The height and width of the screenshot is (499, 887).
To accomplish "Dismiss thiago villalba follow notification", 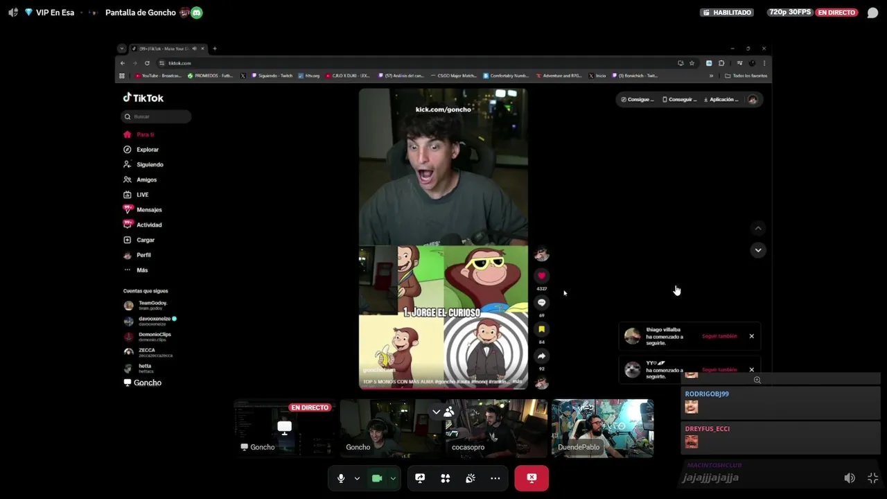I will (751, 336).
